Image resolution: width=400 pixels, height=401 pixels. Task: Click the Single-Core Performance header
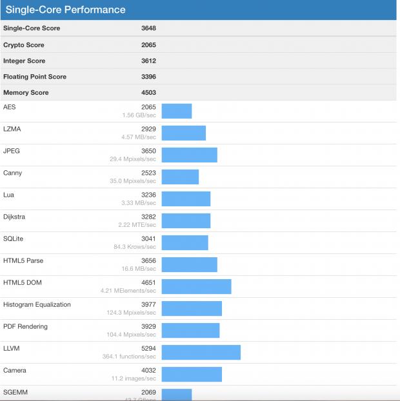point(66,10)
